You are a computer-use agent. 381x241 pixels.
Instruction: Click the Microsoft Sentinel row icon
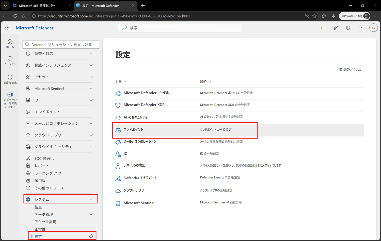click(x=118, y=203)
